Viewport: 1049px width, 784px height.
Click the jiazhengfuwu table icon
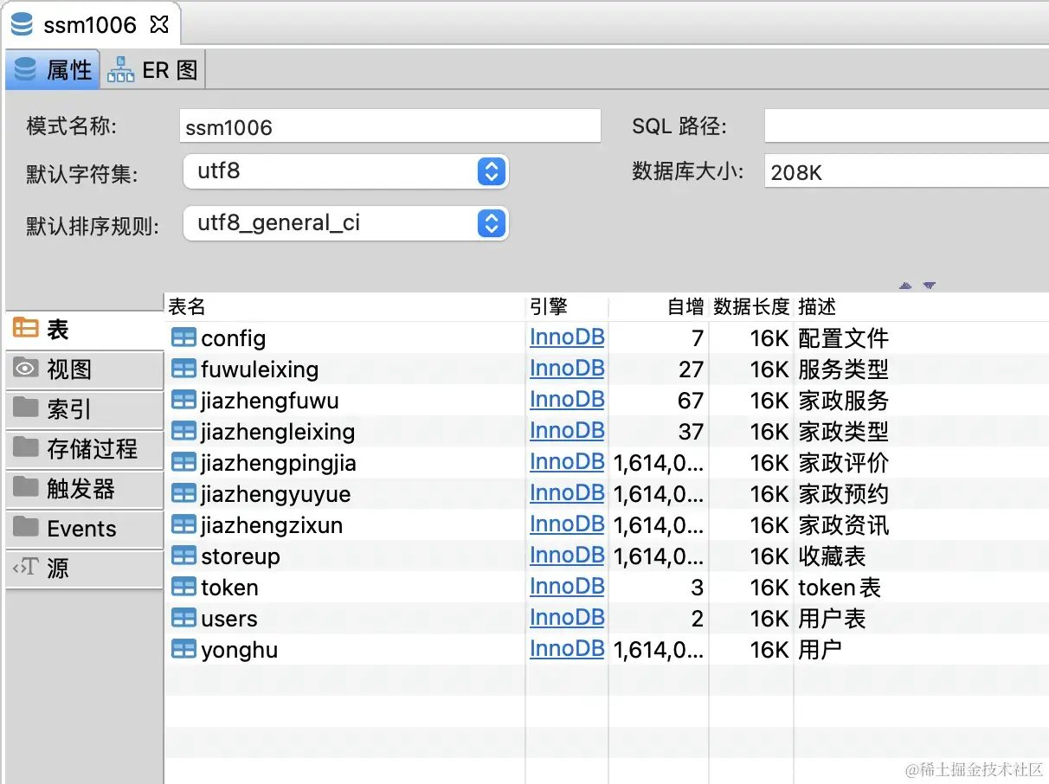tap(183, 401)
